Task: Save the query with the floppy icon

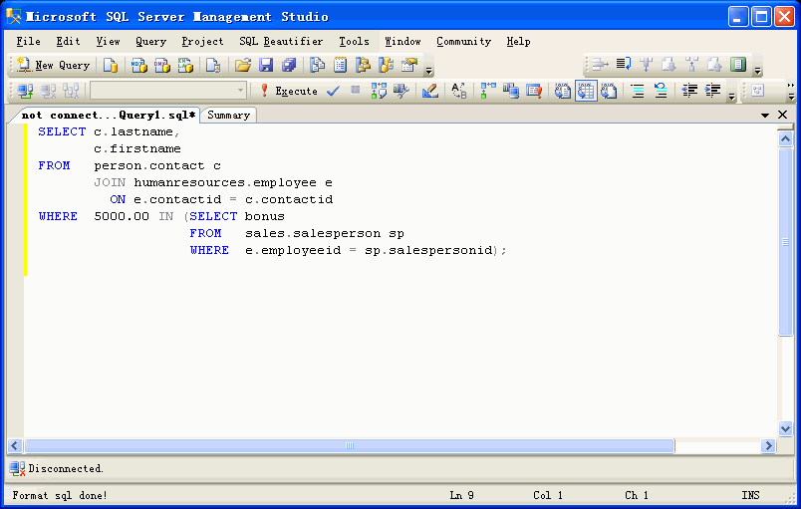Action: (x=266, y=65)
